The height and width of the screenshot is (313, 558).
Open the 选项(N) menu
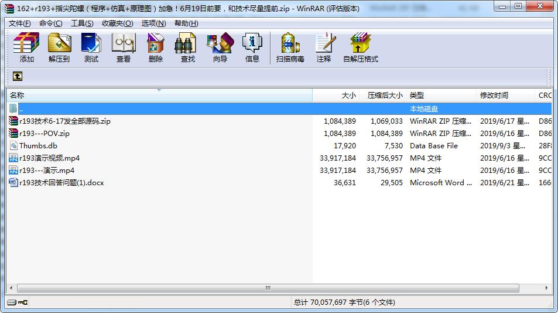pyautogui.click(x=154, y=23)
